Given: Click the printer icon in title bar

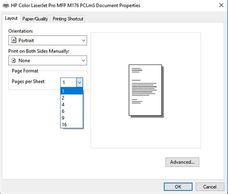Looking at the screenshot, I should (6, 6).
